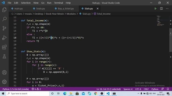The image size is (172, 96).
Task: Open the Extensions view
Action: point(4,47)
